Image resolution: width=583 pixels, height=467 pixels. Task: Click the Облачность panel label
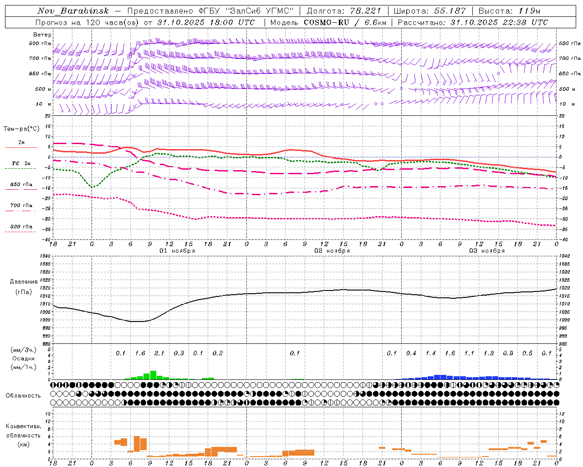23,396
